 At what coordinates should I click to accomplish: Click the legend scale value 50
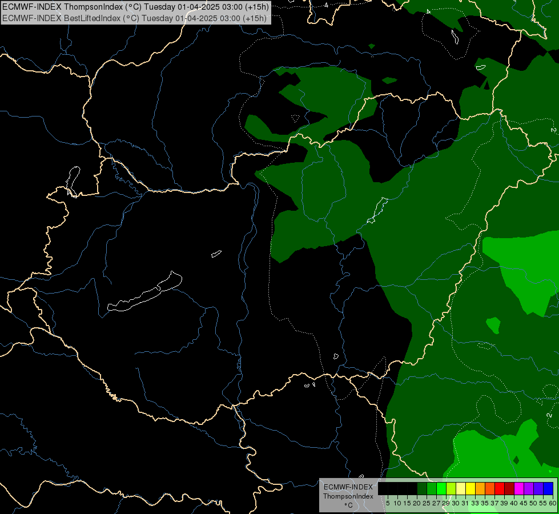coord(533,503)
